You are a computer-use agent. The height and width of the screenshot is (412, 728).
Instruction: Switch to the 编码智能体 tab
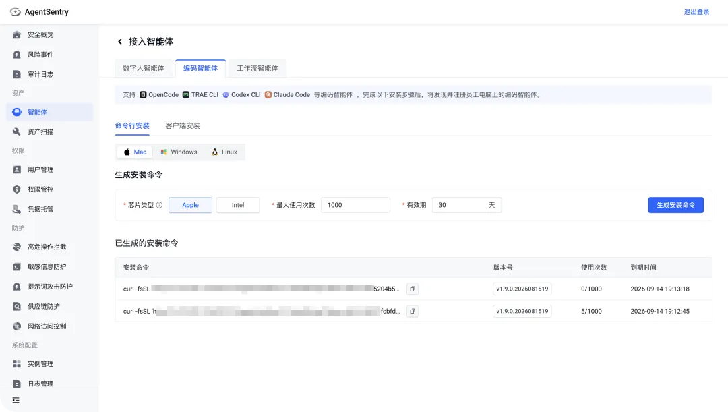click(x=201, y=68)
